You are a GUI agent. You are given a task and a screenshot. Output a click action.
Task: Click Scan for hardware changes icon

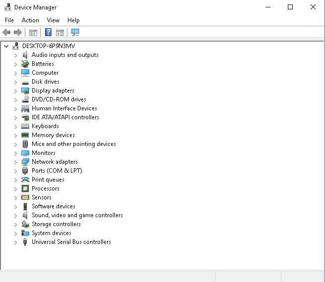click(75, 32)
